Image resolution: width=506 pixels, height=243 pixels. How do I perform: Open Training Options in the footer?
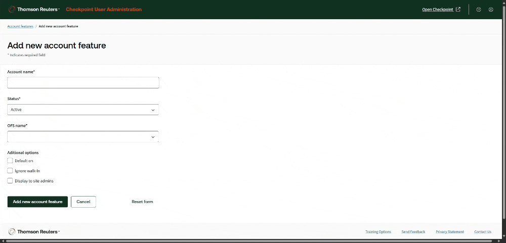tap(378, 232)
